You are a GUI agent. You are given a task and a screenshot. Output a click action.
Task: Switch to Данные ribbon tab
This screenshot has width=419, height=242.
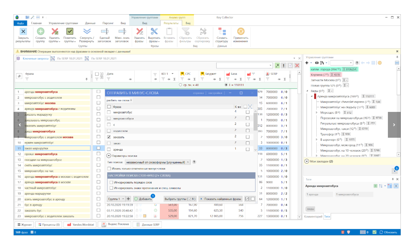pyautogui.click(x=90, y=23)
